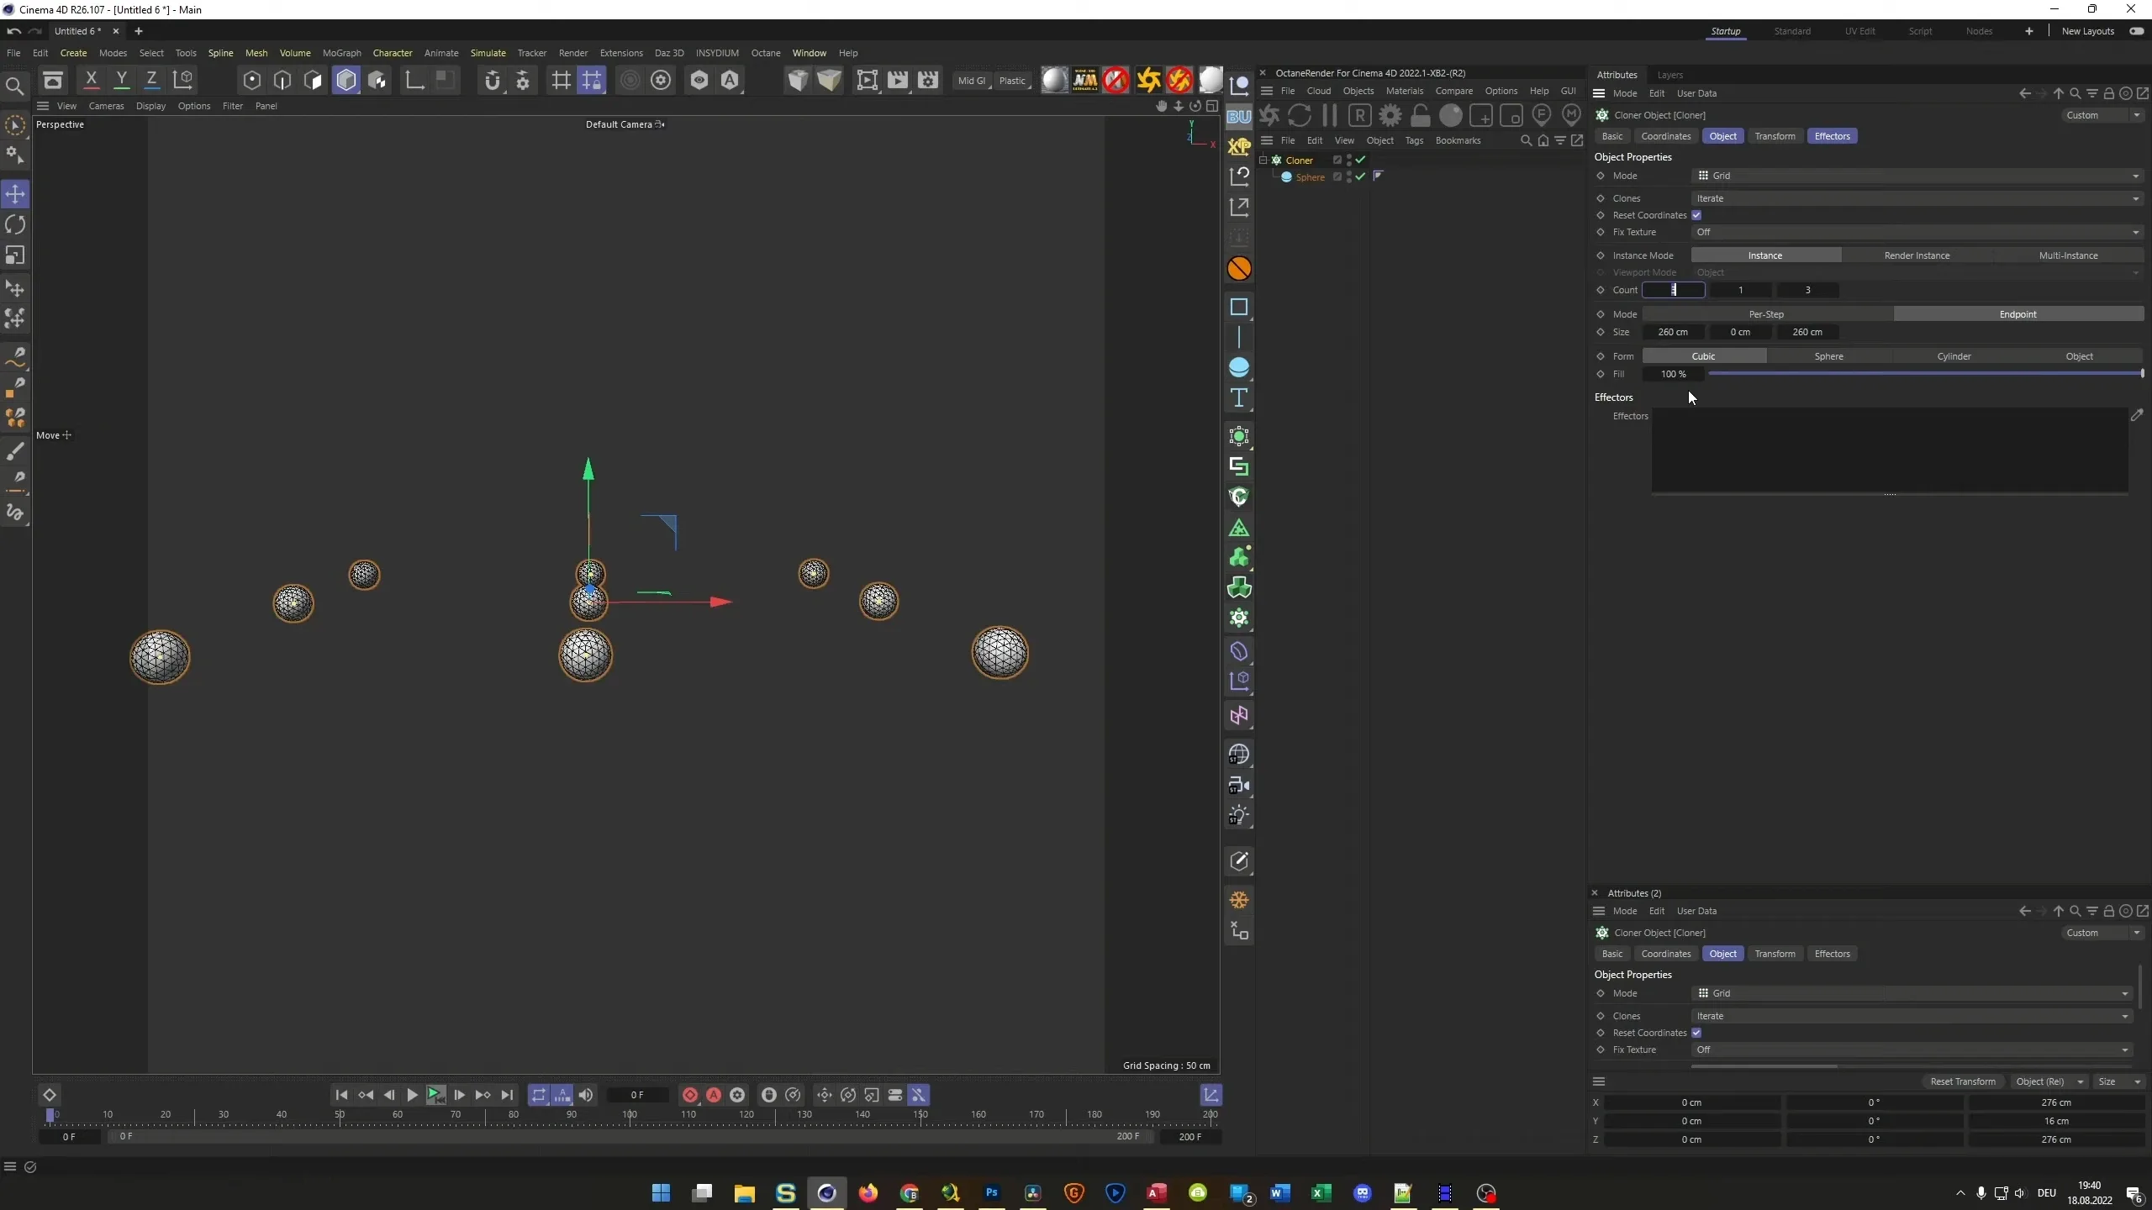Create a Text object from the right palette
This screenshot has height=1210, width=2152.
click(x=1239, y=399)
